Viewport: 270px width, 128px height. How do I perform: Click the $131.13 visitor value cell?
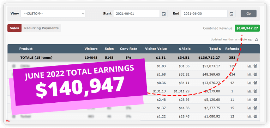click(x=159, y=91)
